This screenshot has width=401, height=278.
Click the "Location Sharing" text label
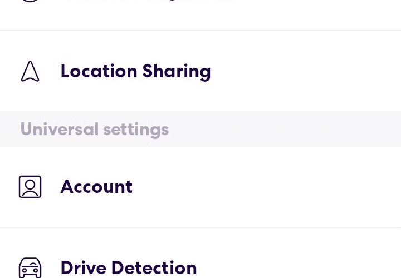[x=135, y=72]
